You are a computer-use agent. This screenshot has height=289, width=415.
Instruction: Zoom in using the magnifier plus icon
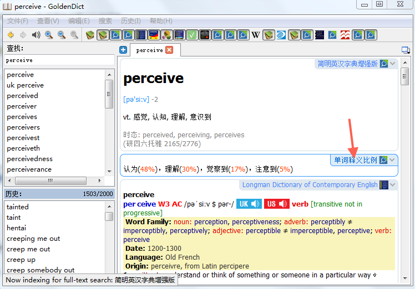[49, 35]
